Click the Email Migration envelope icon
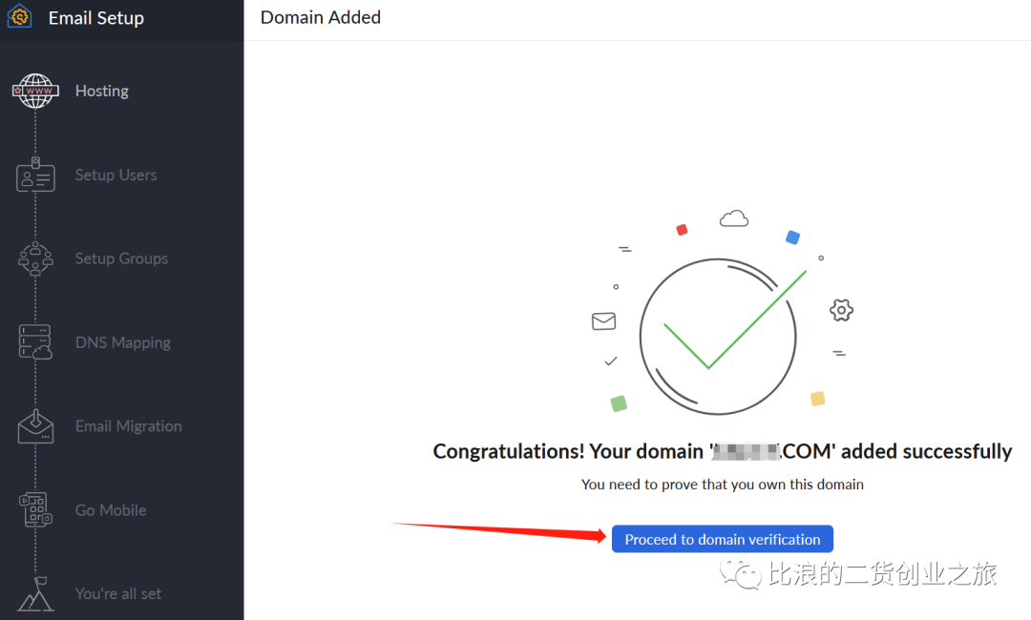Screen dimensions: 1031x620 36,426
